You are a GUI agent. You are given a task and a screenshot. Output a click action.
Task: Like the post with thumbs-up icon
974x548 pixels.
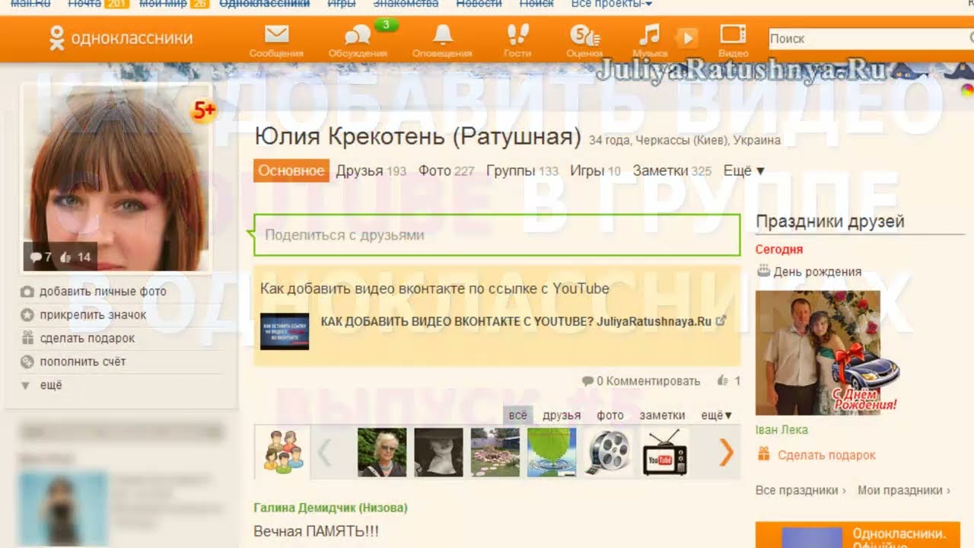tap(722, 381)
